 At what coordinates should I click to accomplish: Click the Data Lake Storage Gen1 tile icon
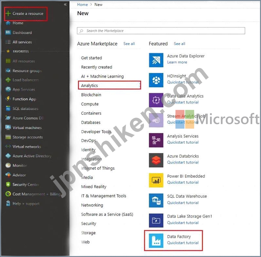(156, 220)
